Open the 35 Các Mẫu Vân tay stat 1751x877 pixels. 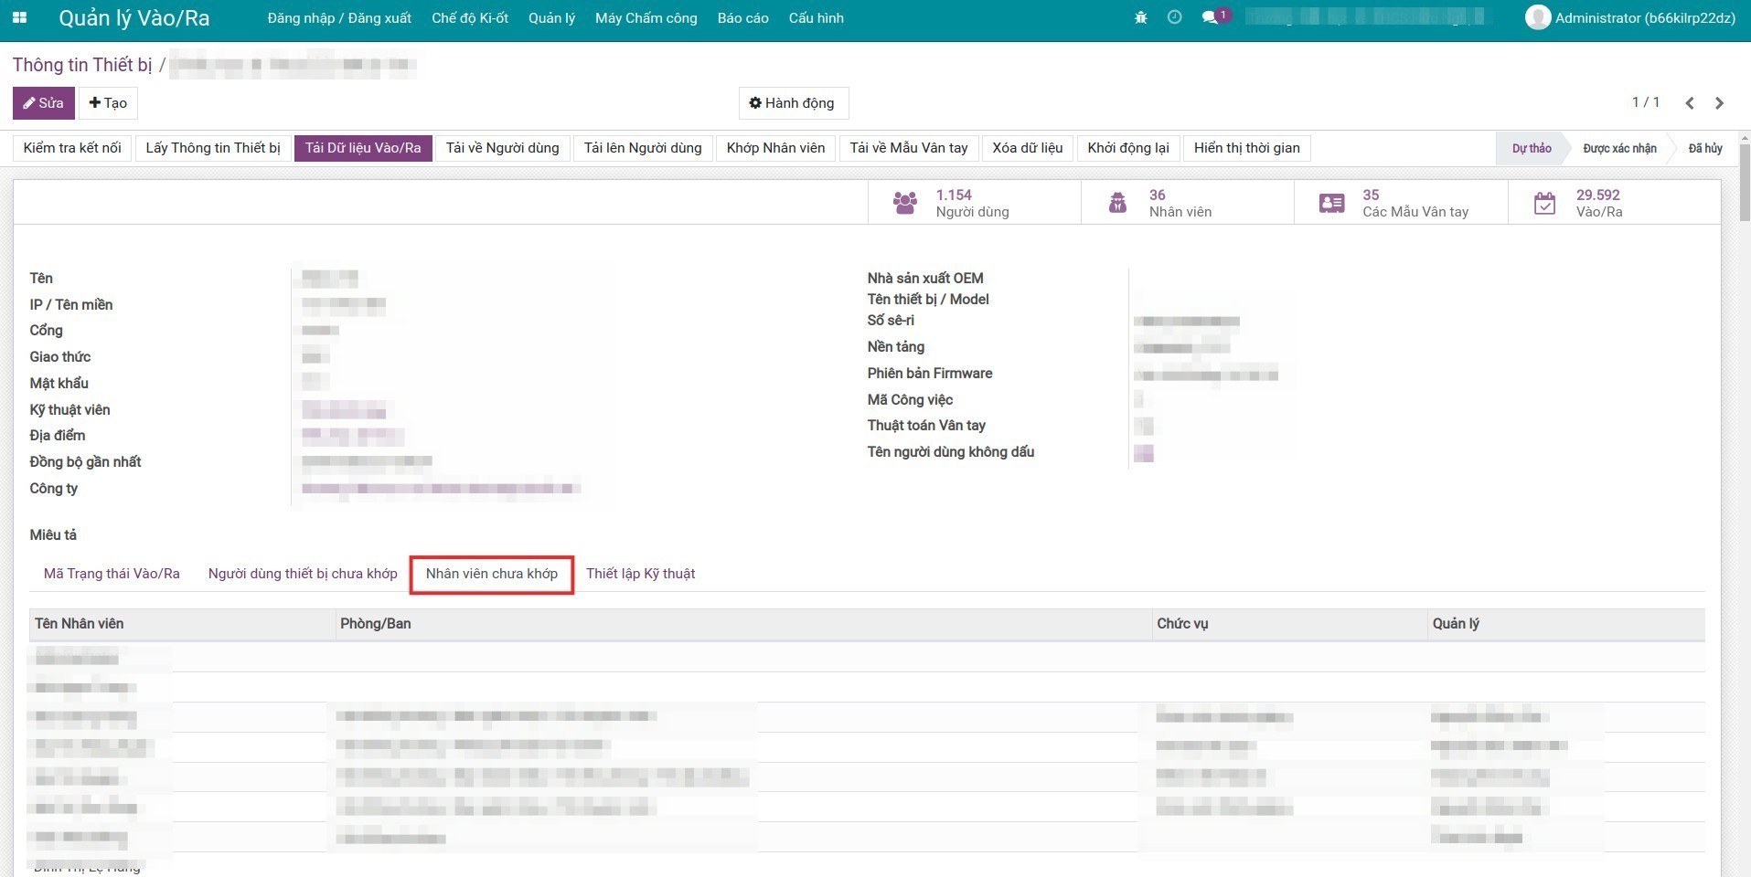coord(1401,203)
